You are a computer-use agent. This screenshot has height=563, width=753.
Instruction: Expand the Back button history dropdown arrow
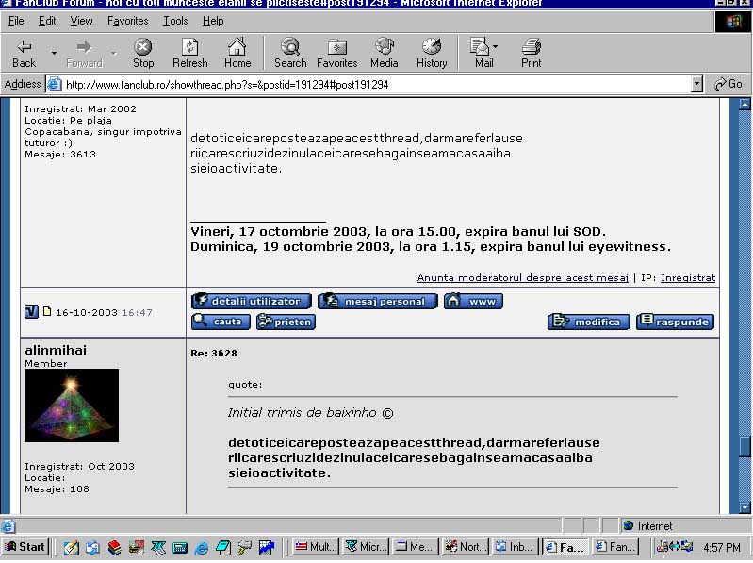pos(54,53)
